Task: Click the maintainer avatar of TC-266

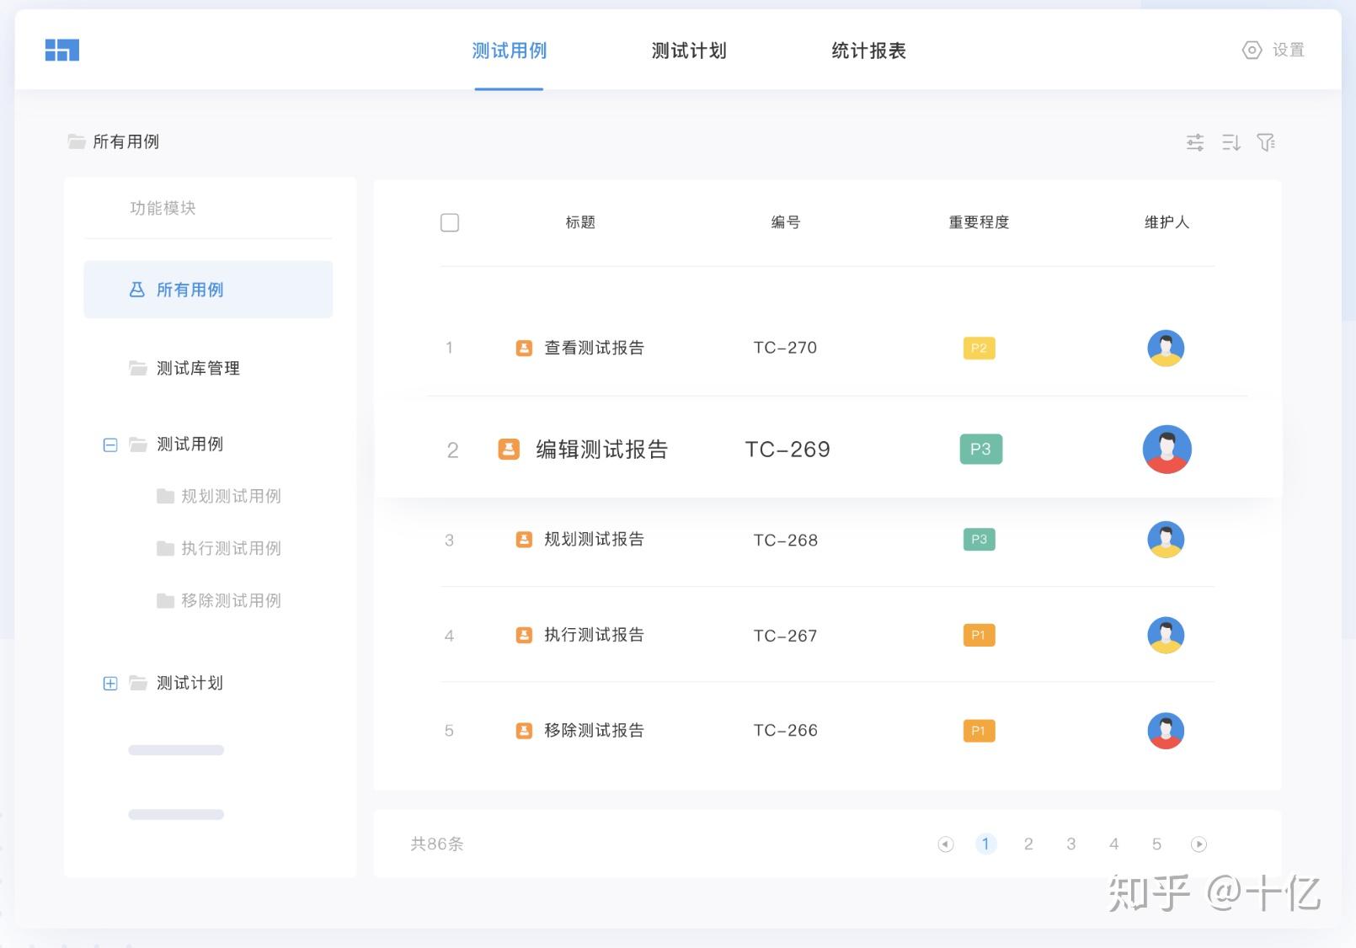Action: click(1166, 730)
